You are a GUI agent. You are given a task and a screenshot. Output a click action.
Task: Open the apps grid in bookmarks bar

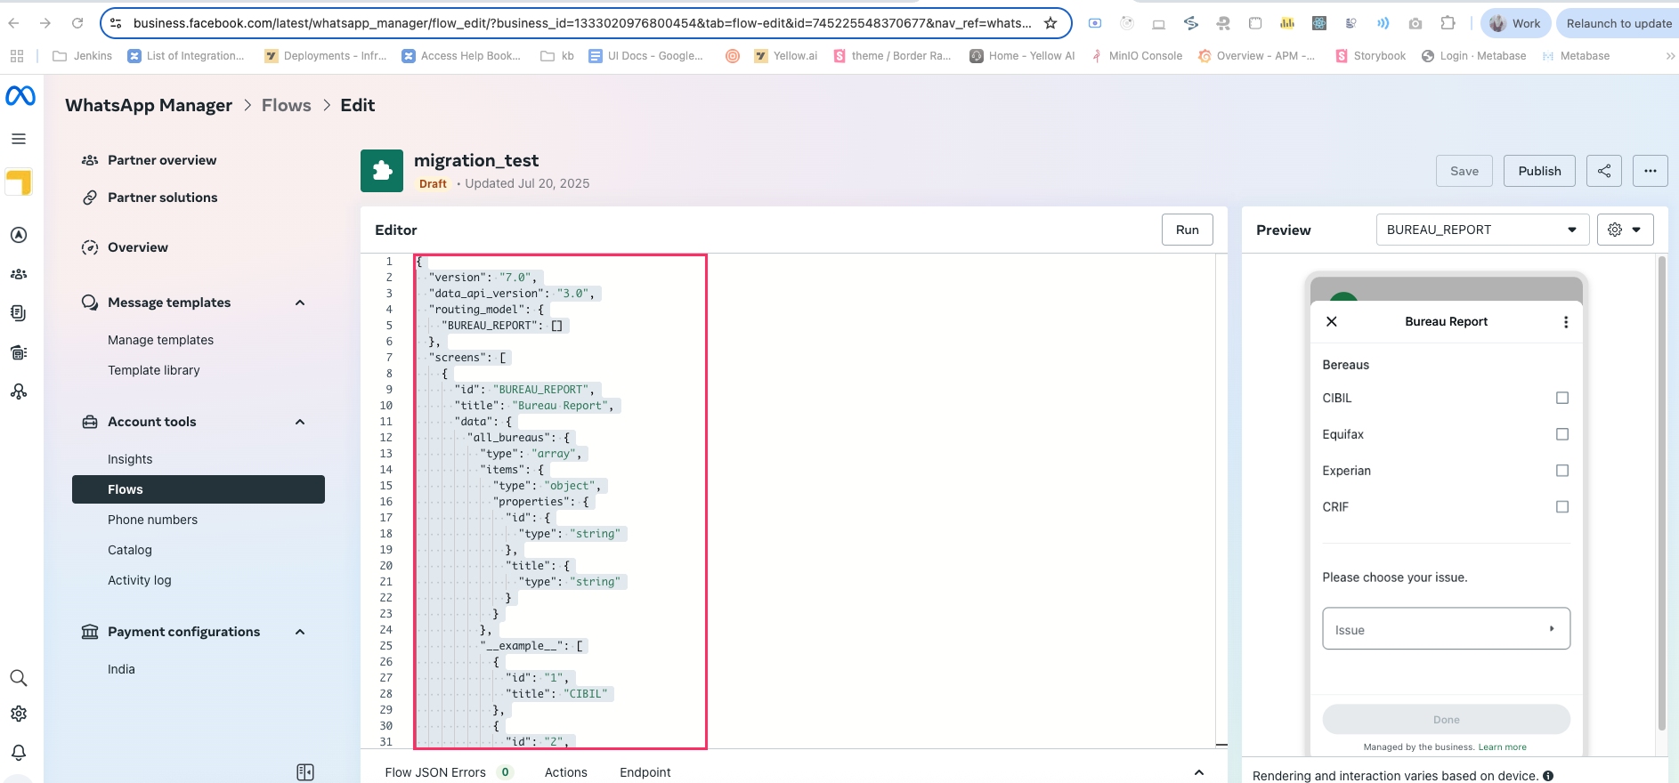(x=17, y=55)
